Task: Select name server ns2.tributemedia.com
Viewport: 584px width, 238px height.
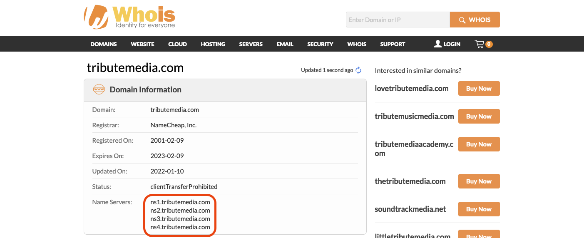Action: click(180, 211)
